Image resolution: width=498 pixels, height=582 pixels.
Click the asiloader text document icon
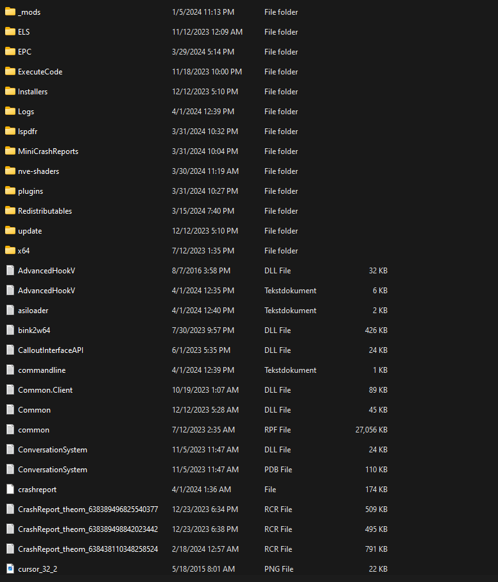pos(10,311)
